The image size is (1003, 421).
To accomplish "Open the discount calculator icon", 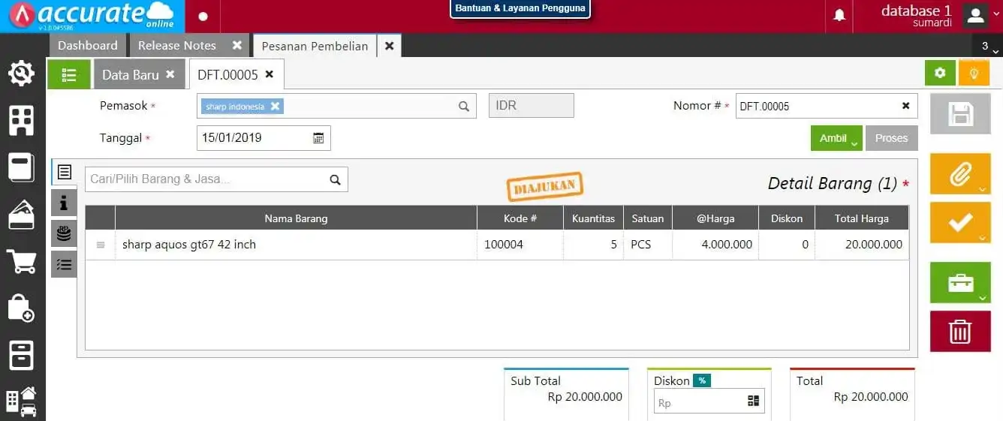I will 753,401.
